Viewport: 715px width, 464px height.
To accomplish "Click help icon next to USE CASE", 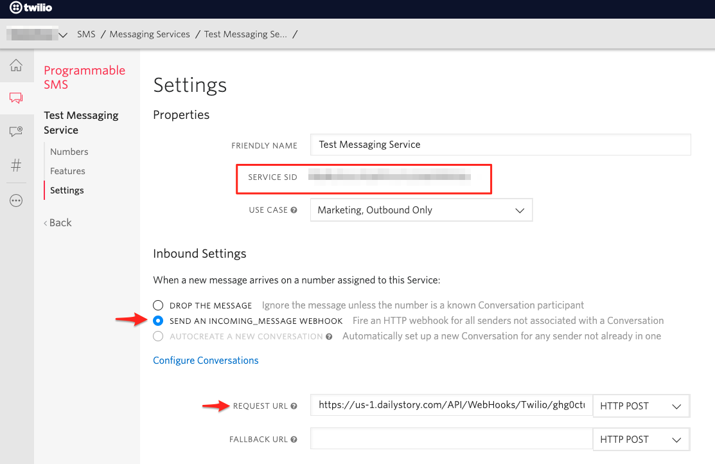I will pos(294,210).
